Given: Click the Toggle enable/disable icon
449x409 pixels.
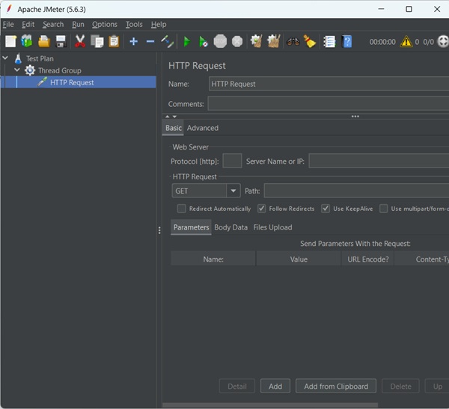Looking at the screenshot, I should 167,42.
